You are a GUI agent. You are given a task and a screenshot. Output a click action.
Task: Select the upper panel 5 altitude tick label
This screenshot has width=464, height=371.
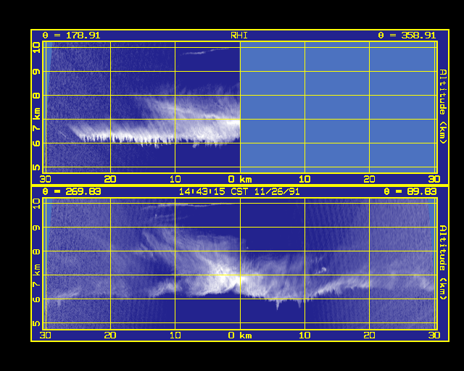tap(36, 167)
